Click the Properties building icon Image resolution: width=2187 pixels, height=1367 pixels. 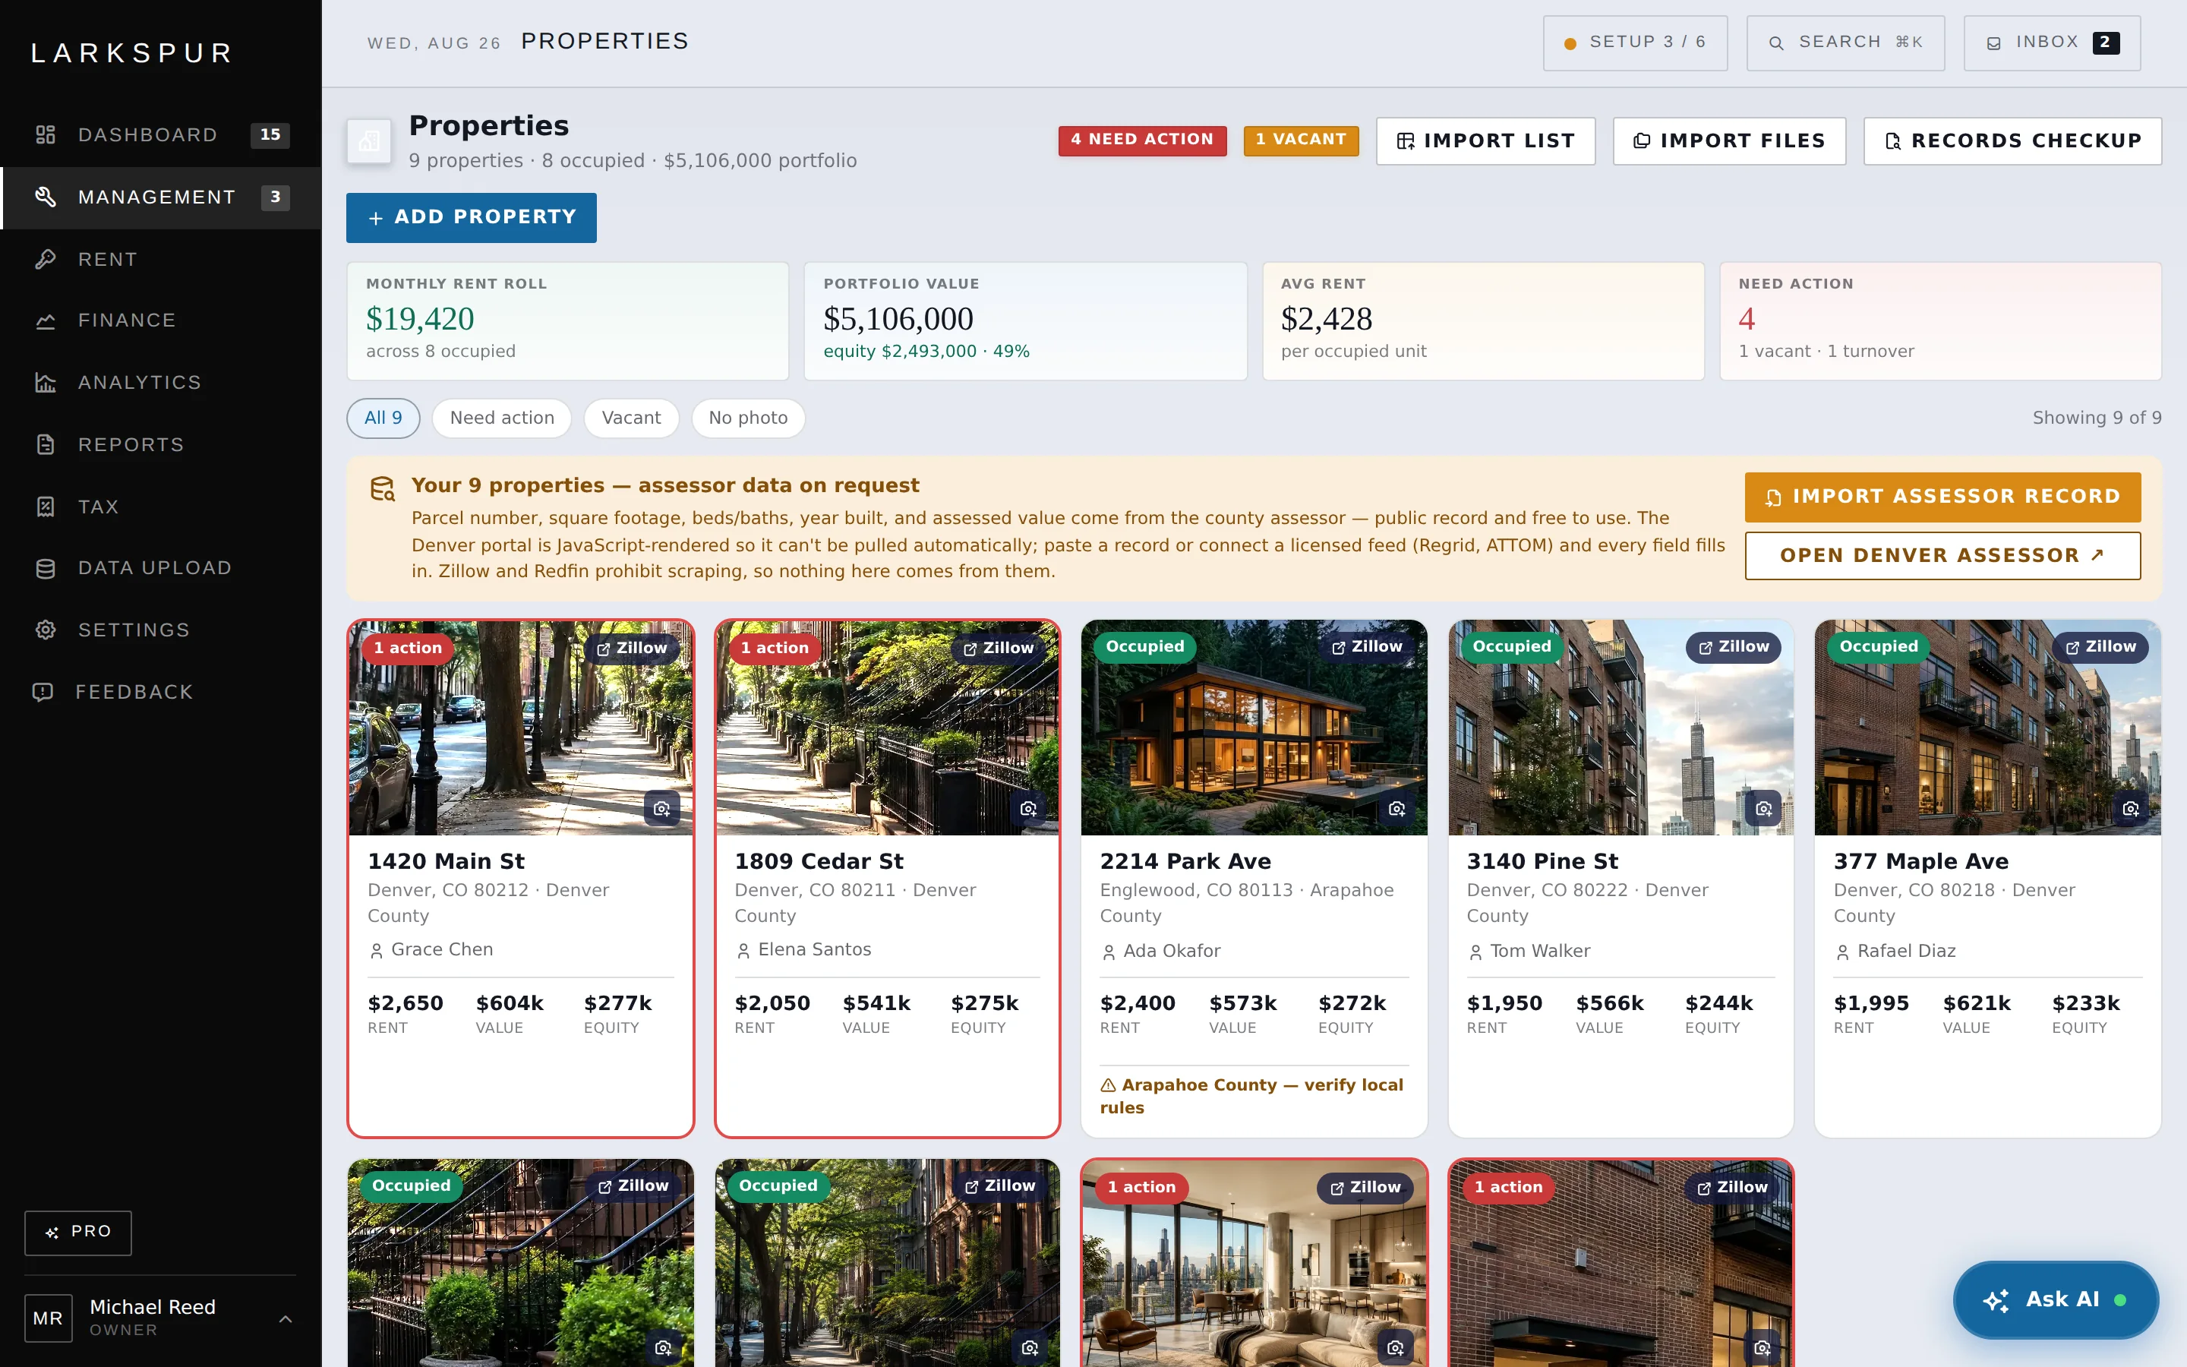[369, 141]
